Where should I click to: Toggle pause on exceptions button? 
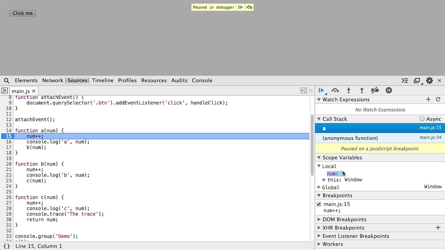coord(389,91)
